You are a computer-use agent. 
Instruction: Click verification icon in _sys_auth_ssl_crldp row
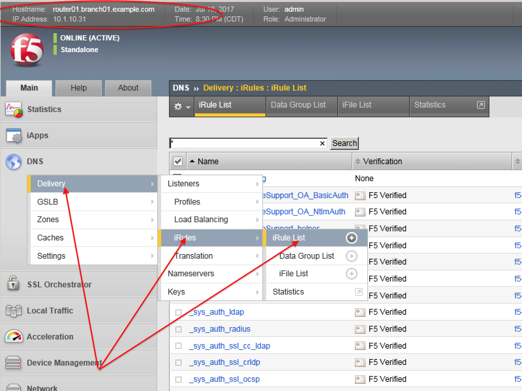[360, 363]
